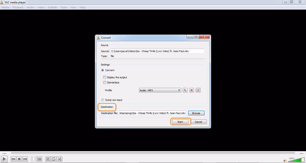Minimize the VLC main window
Image resolution: width=306 pixels, height=163 pixels.
tap(285, 2)
